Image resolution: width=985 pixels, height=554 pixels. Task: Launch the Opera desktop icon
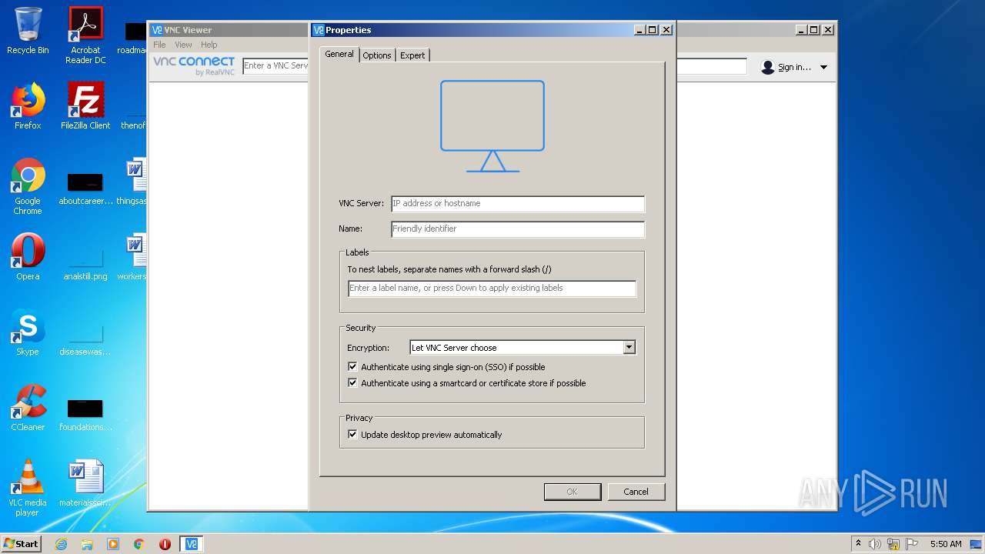(28, 257)
